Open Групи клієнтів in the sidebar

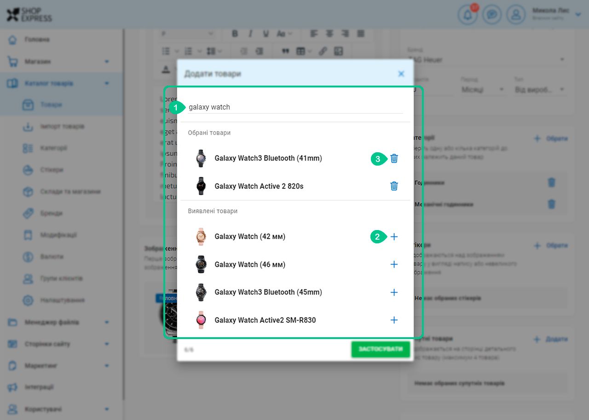61,278
